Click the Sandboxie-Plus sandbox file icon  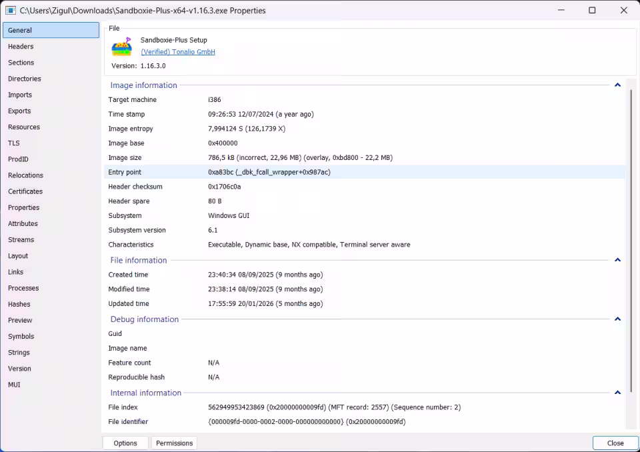tap(121, 47)
